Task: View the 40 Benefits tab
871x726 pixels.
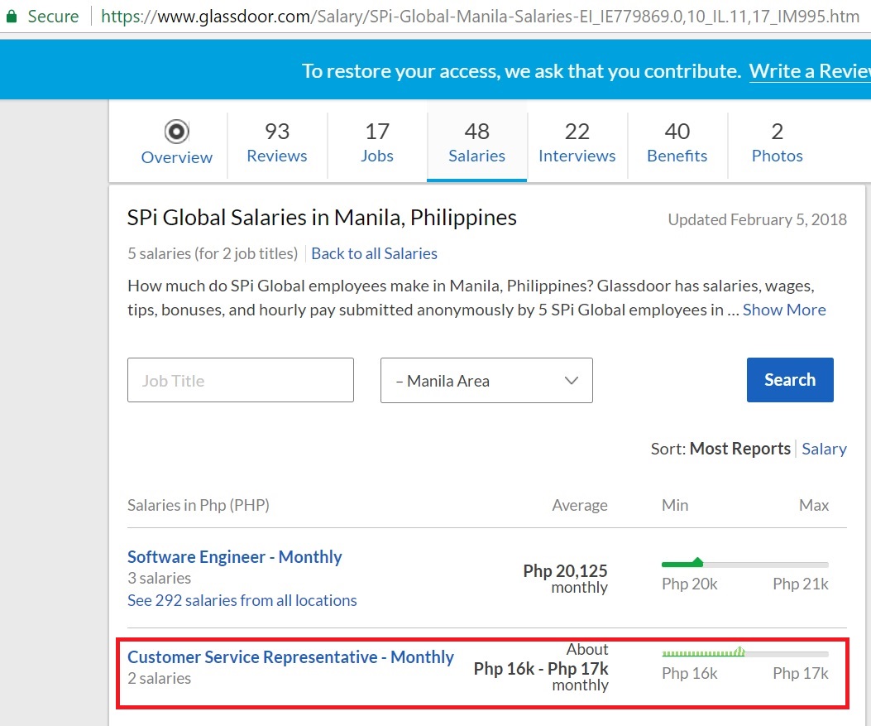Action: pos(677,143)
